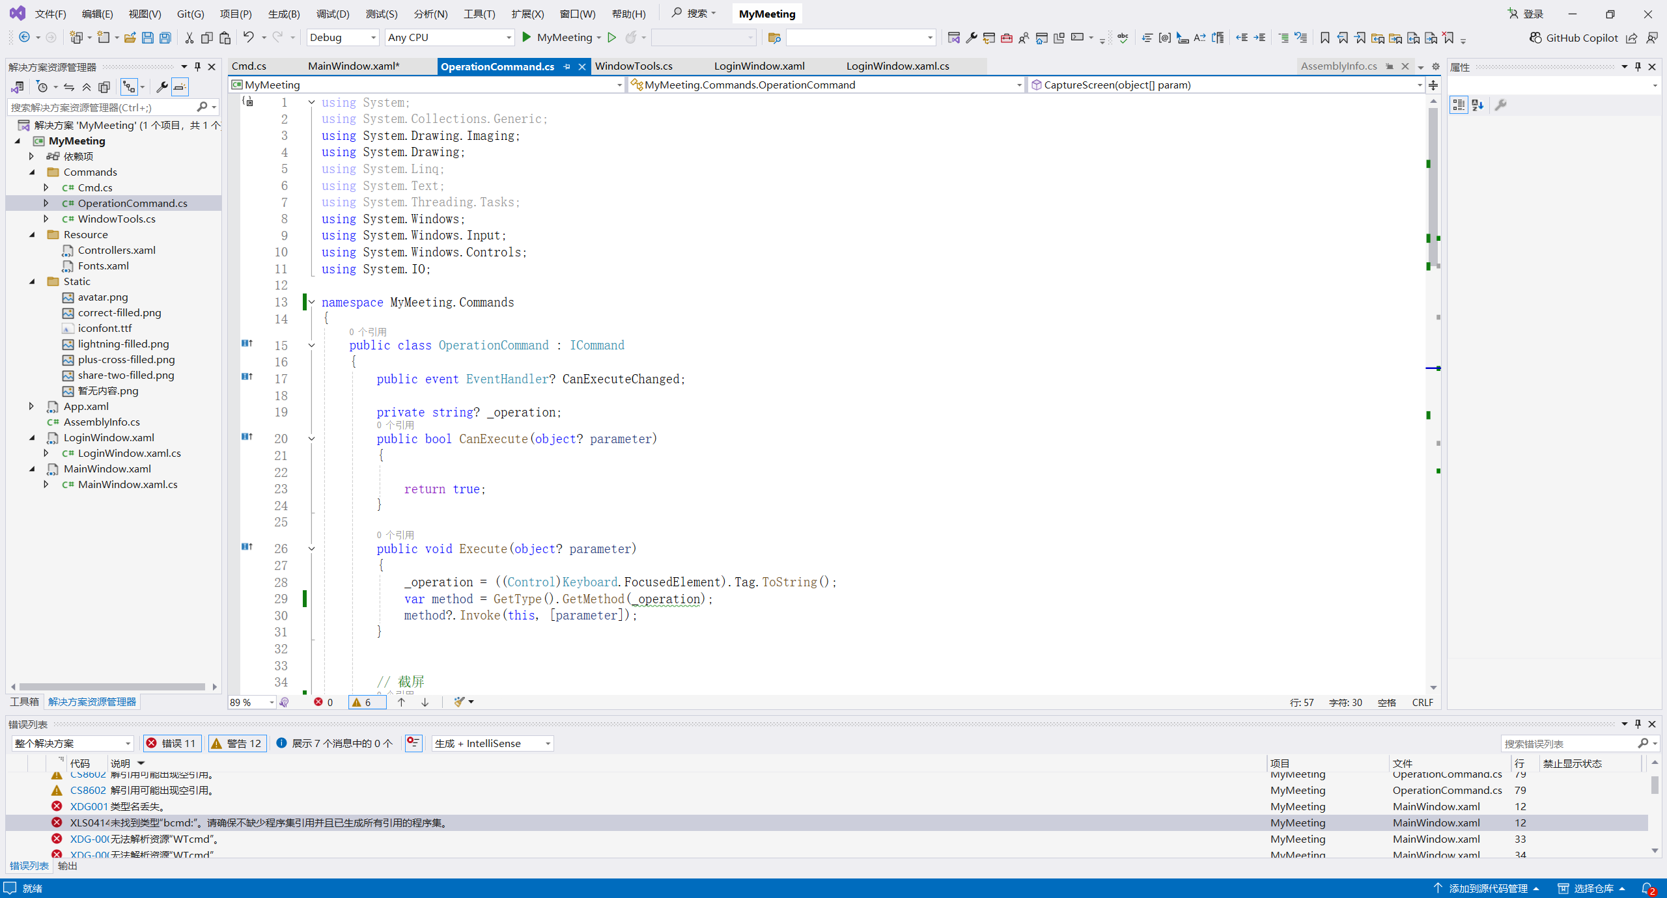This screenshot has height=898, width=1667.
Task: Click the Properties wrench icon in Solution Explorer
Action: coord(163,87)
